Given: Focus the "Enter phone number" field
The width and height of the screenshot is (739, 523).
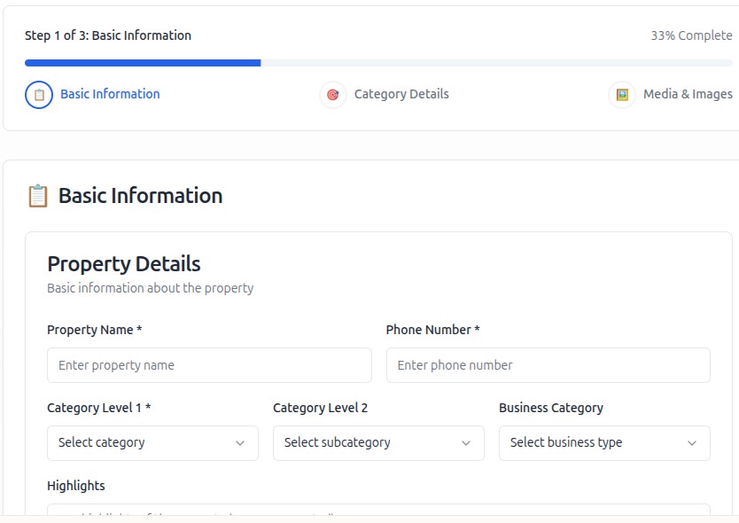Looking at the screenshot, I should point(548,365).
